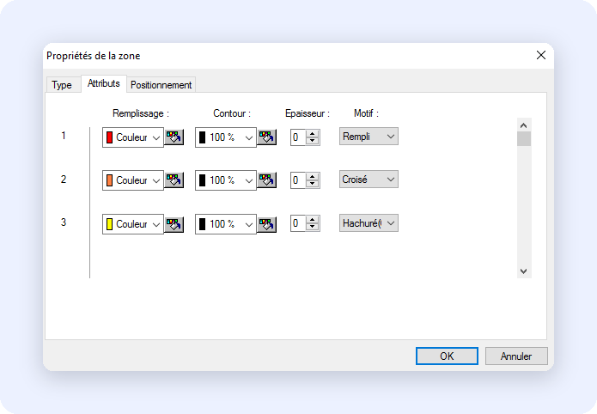This screenshot has height=414, width=597.
Task: Click the row number 3 label
Action: 64,222
